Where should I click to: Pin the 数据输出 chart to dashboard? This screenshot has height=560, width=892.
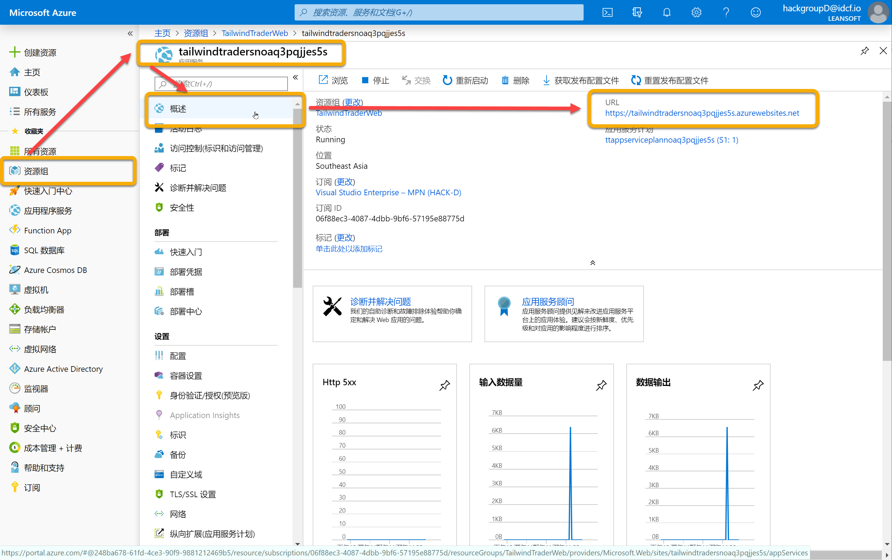pos(758,386)
